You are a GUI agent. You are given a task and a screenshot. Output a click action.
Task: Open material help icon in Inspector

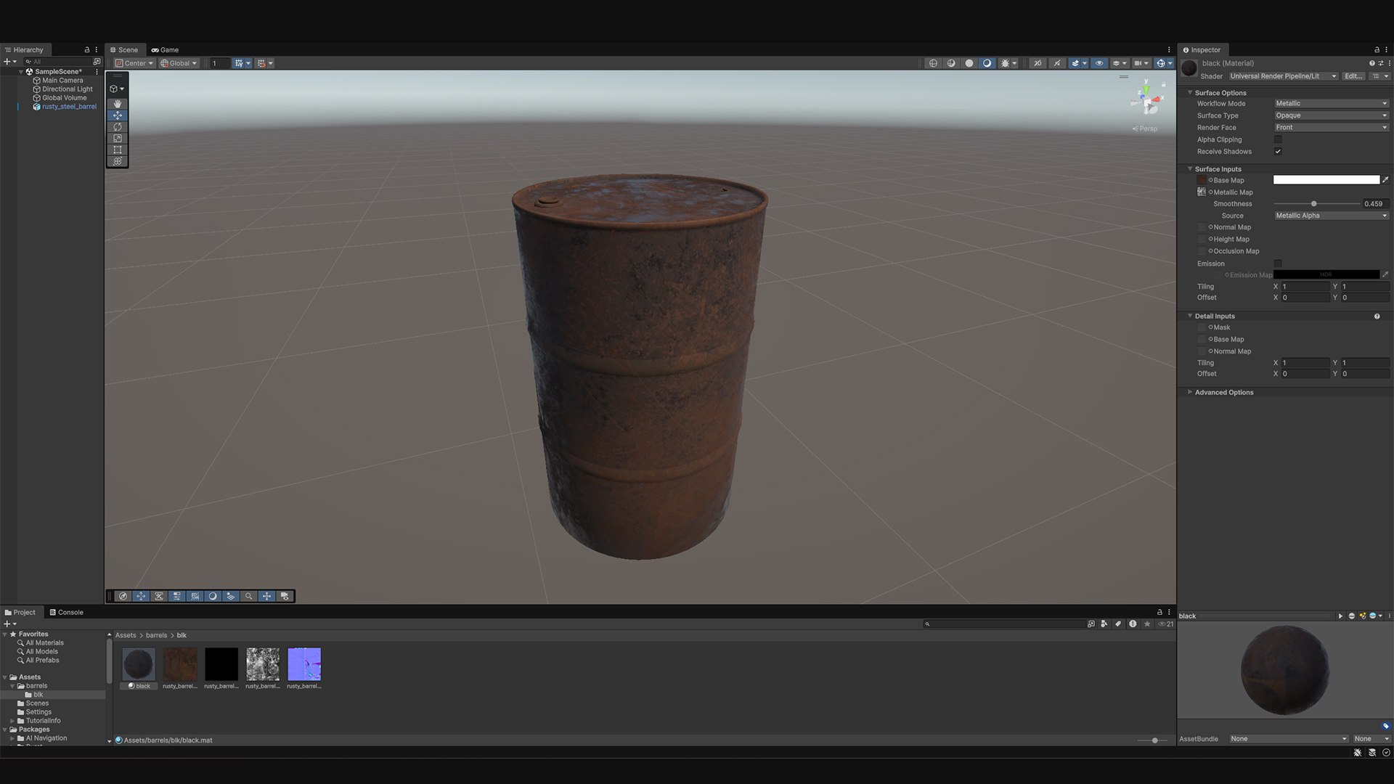1371,63
